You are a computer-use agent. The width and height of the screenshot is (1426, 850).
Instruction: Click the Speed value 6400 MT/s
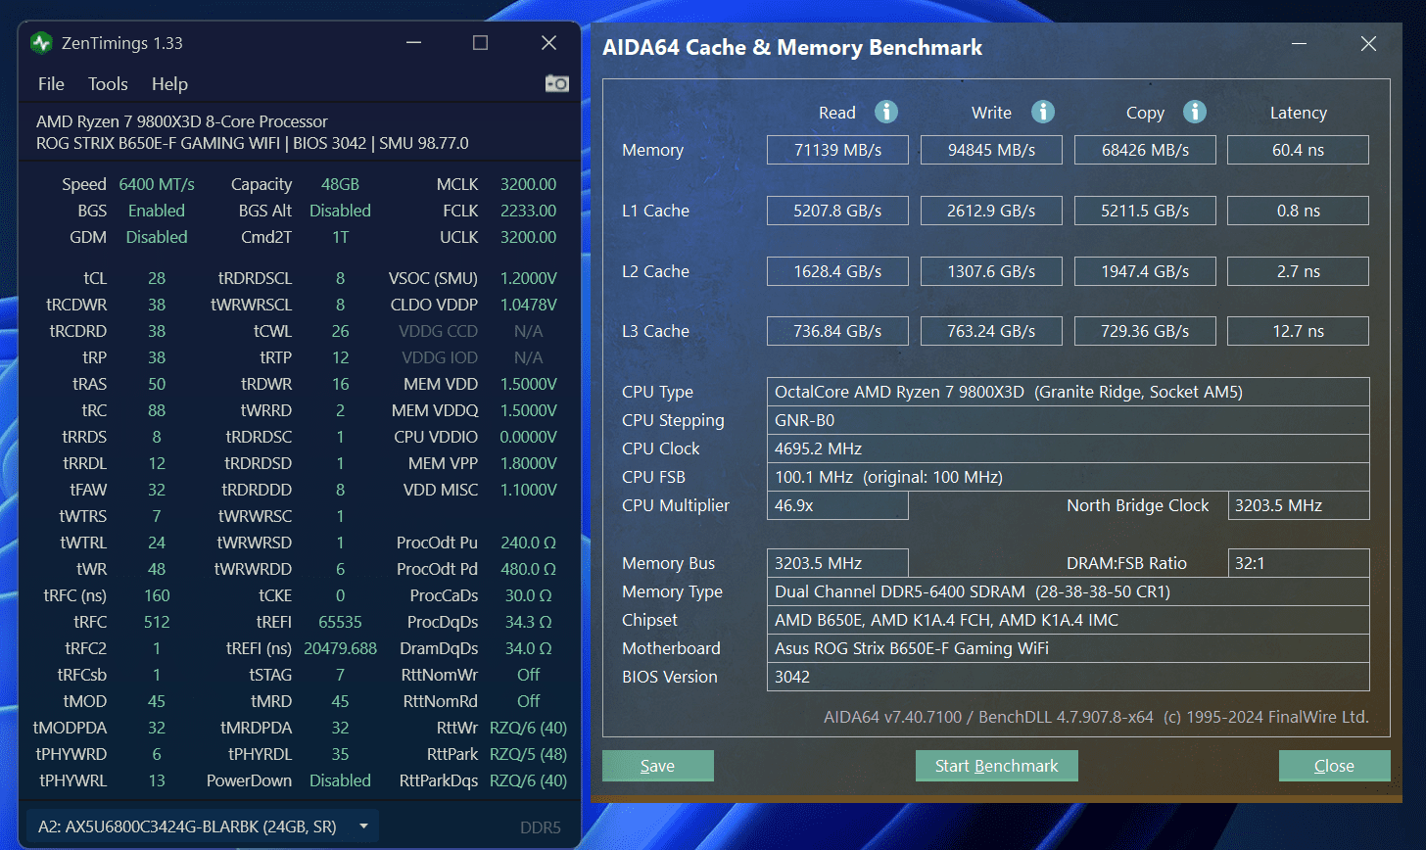(157, 184)
